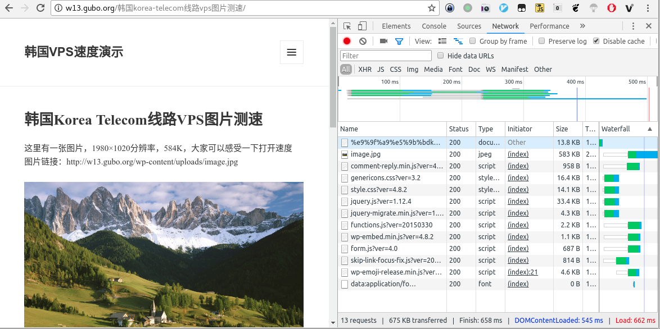Toggle the device toolbar icon
Viewport: 660px width, 329px height.
click(362, 26)
